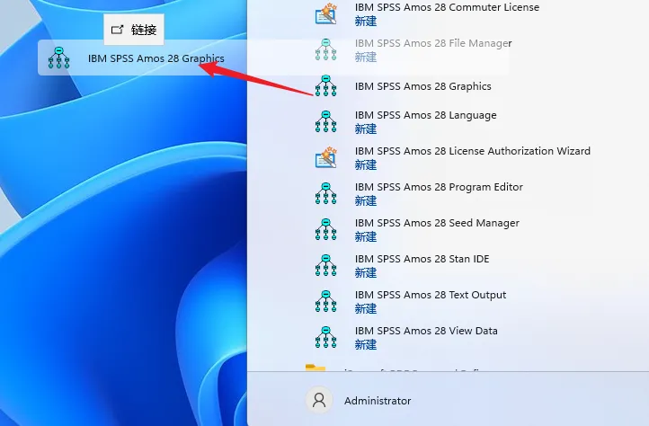
Task: Click the Administrator account name
Action: click(x=378, y=401)
